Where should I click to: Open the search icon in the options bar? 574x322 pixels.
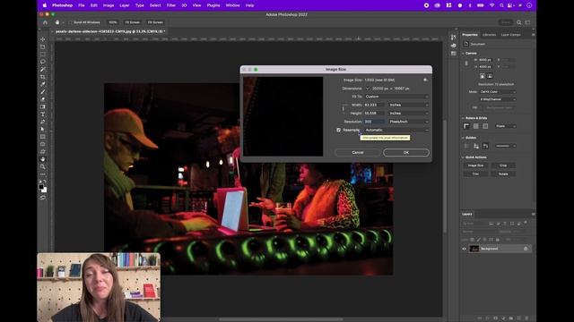coord(518,22)
